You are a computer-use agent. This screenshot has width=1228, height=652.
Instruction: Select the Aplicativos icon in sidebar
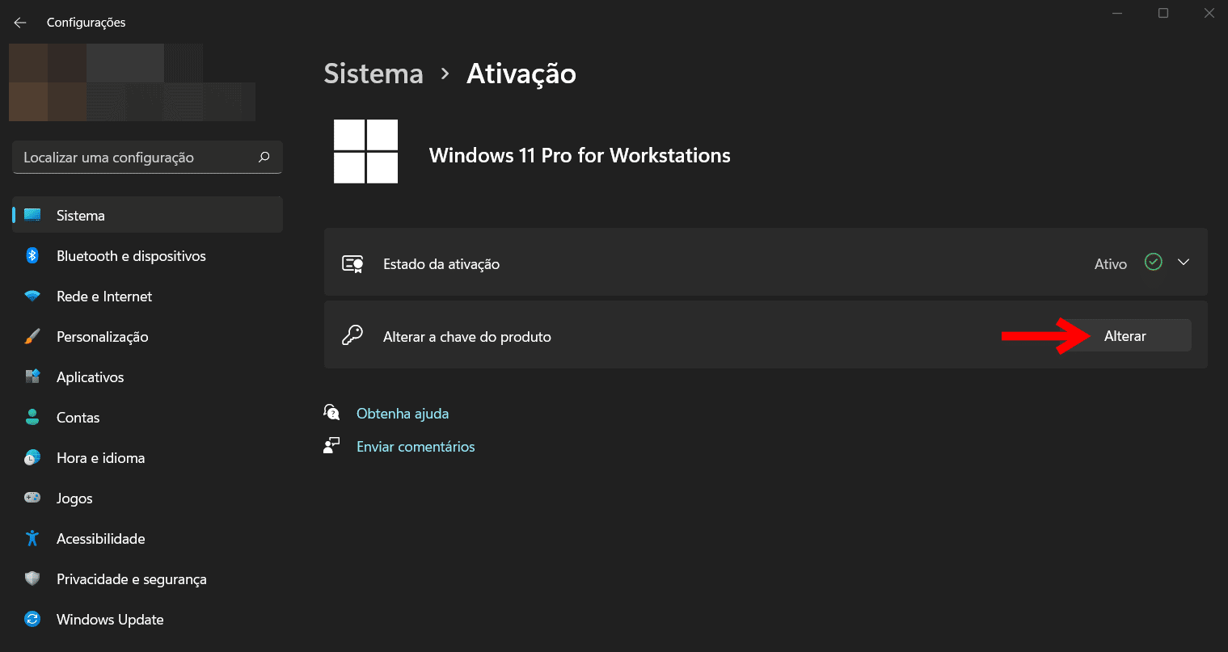(32, 376)
